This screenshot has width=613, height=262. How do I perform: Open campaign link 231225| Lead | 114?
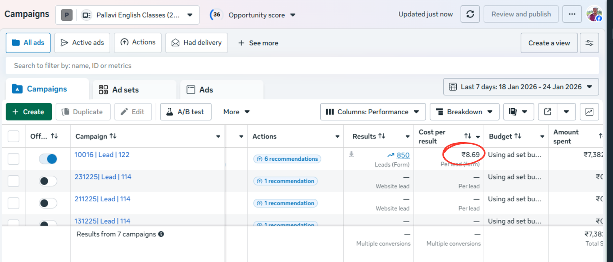point(103,177)
